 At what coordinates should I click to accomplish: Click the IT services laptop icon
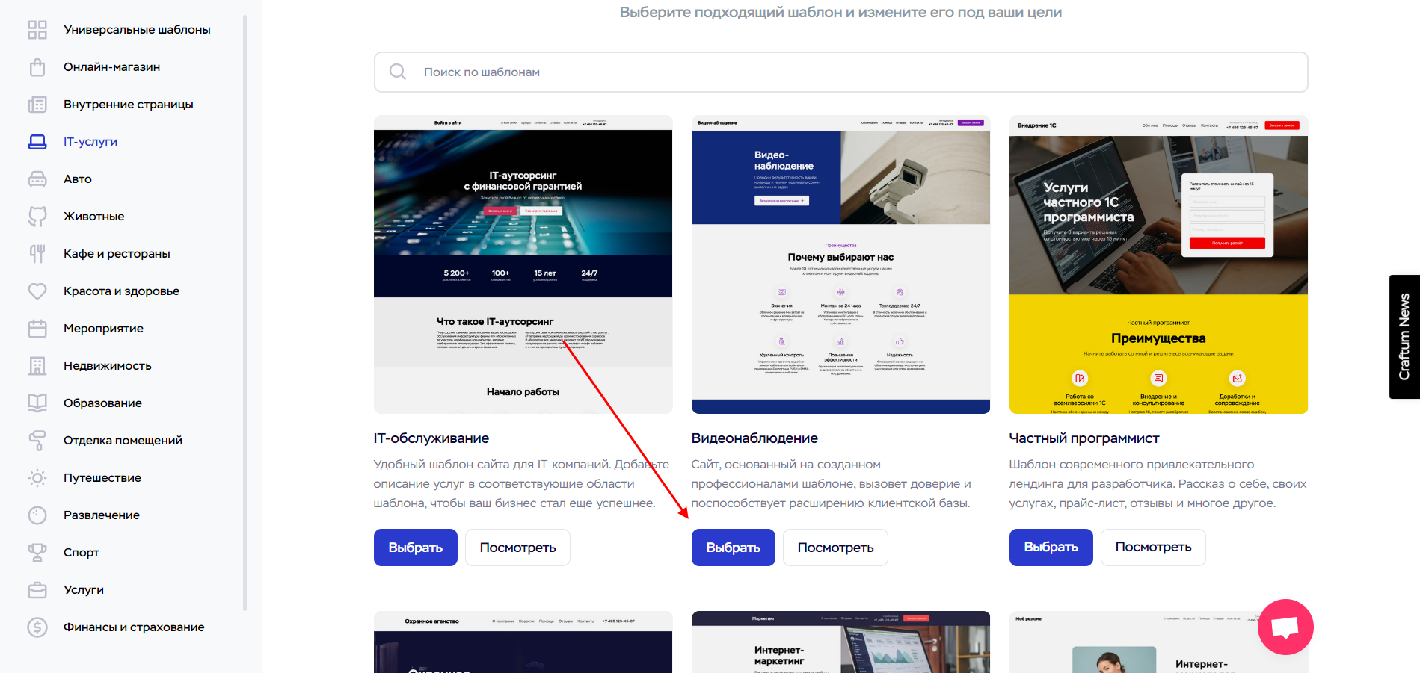click(x=37, y=142)
